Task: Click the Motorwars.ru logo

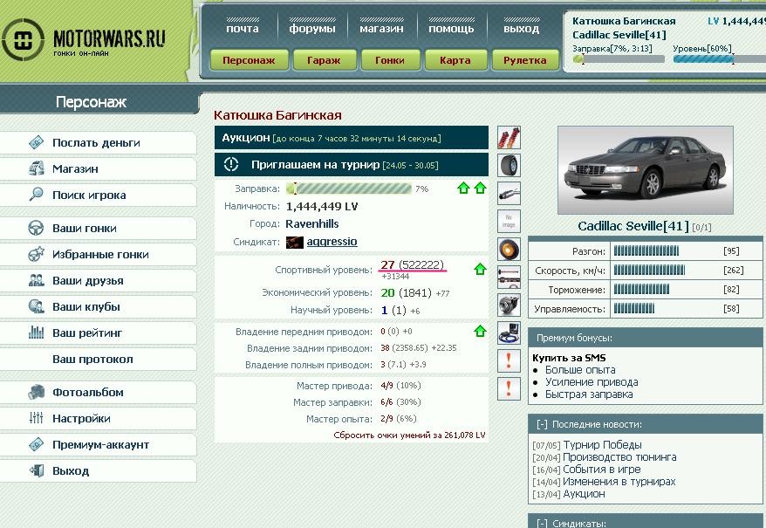Action: (84, 40)
